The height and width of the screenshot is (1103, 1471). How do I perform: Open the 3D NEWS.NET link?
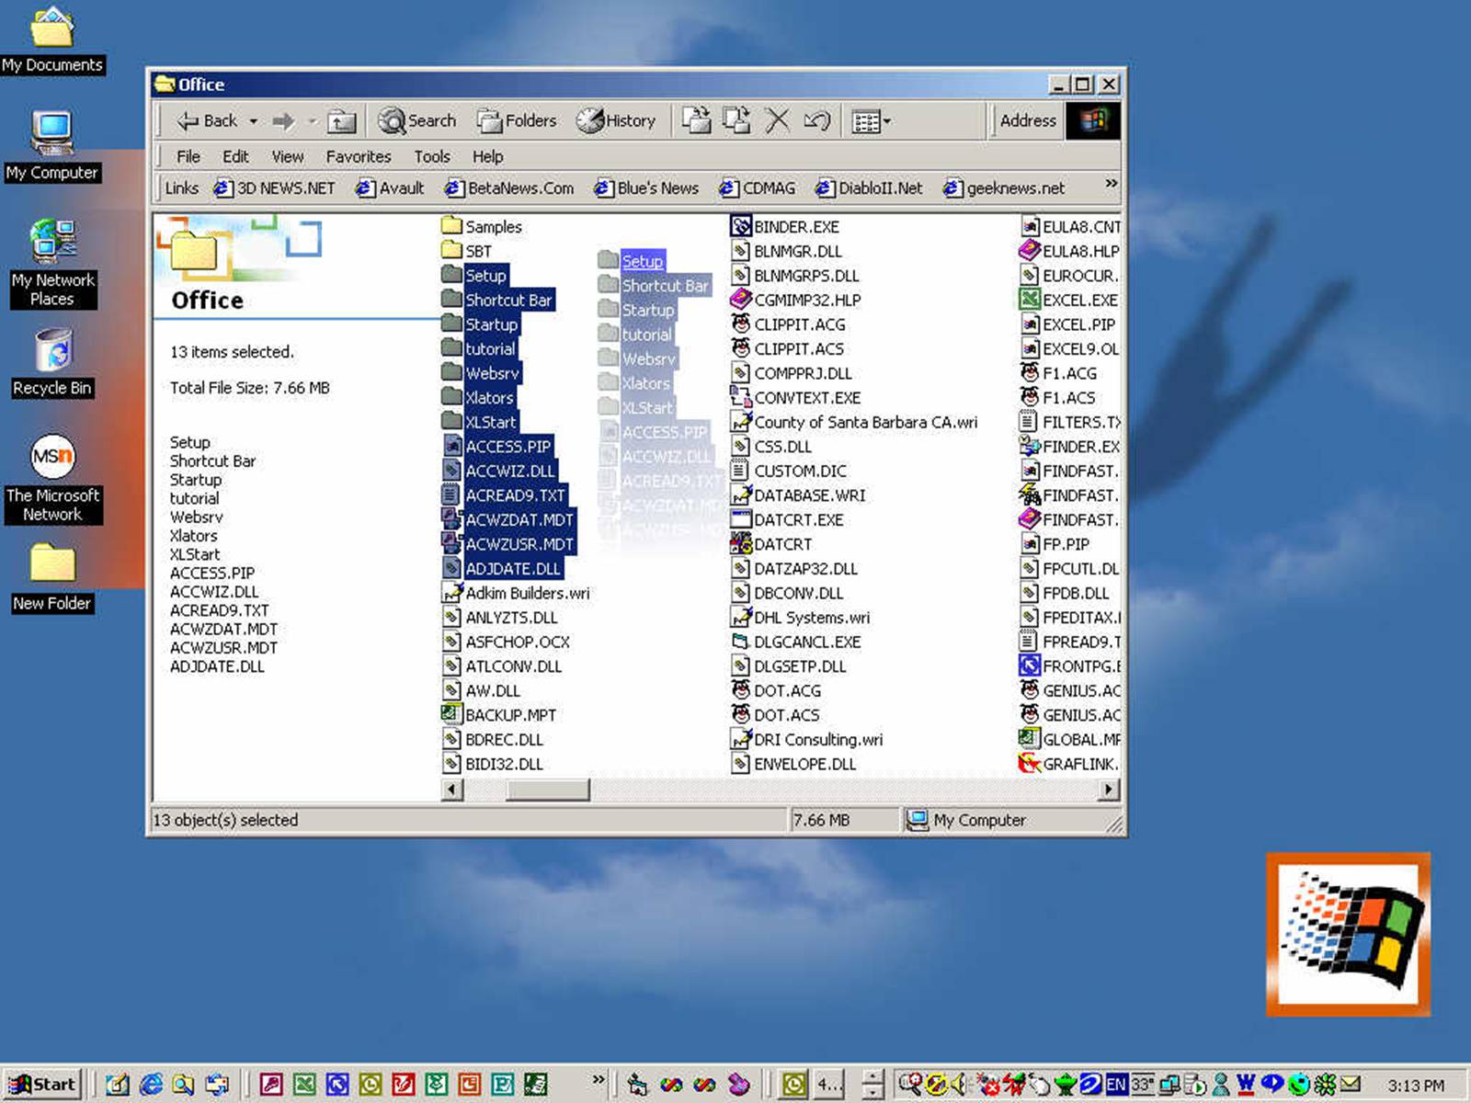(275, 188)
